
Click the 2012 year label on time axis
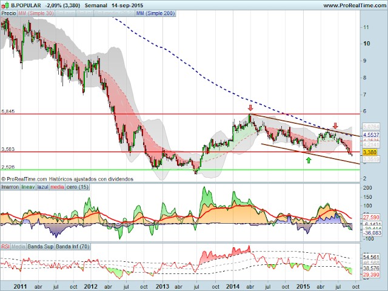pos(90,287)
